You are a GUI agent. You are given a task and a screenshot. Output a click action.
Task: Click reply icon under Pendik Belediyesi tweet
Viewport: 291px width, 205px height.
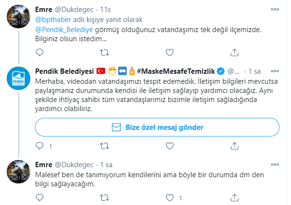pyautogui.click(x=40, y=145)
